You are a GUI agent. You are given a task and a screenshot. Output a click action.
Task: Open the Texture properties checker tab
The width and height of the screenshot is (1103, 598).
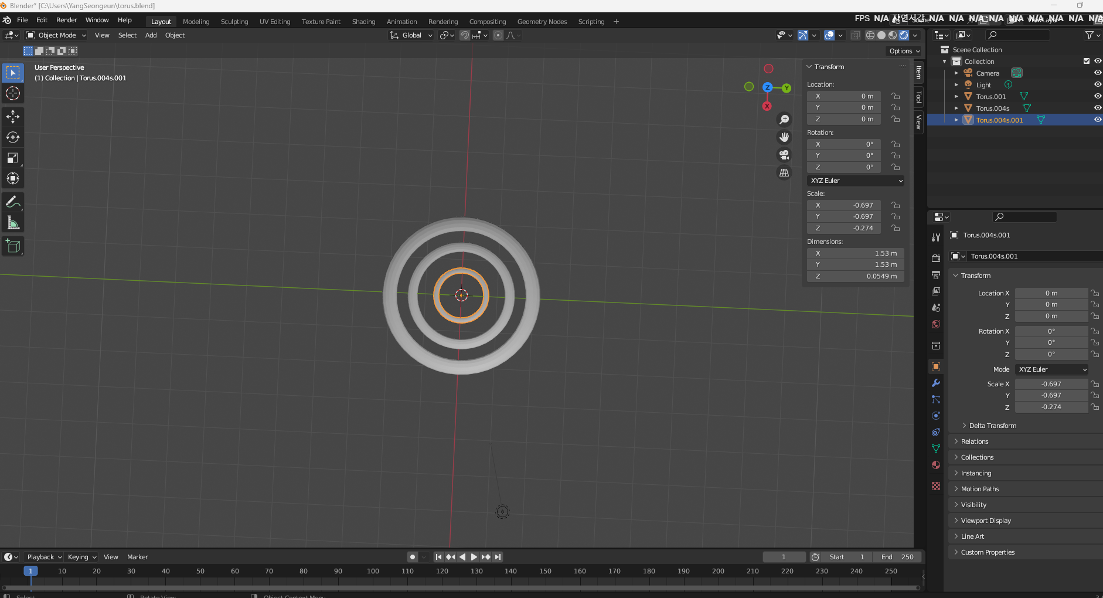tap(936, 486)
